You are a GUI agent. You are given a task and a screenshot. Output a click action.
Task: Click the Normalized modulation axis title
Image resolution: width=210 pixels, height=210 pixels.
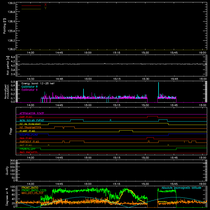(x=7, y=92)
